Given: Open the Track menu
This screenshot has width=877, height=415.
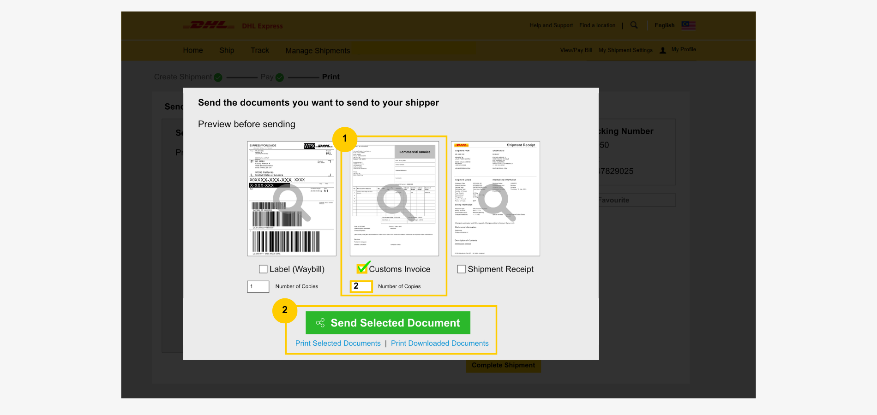Looking at the screenshot, I should [x=260, y=51].
